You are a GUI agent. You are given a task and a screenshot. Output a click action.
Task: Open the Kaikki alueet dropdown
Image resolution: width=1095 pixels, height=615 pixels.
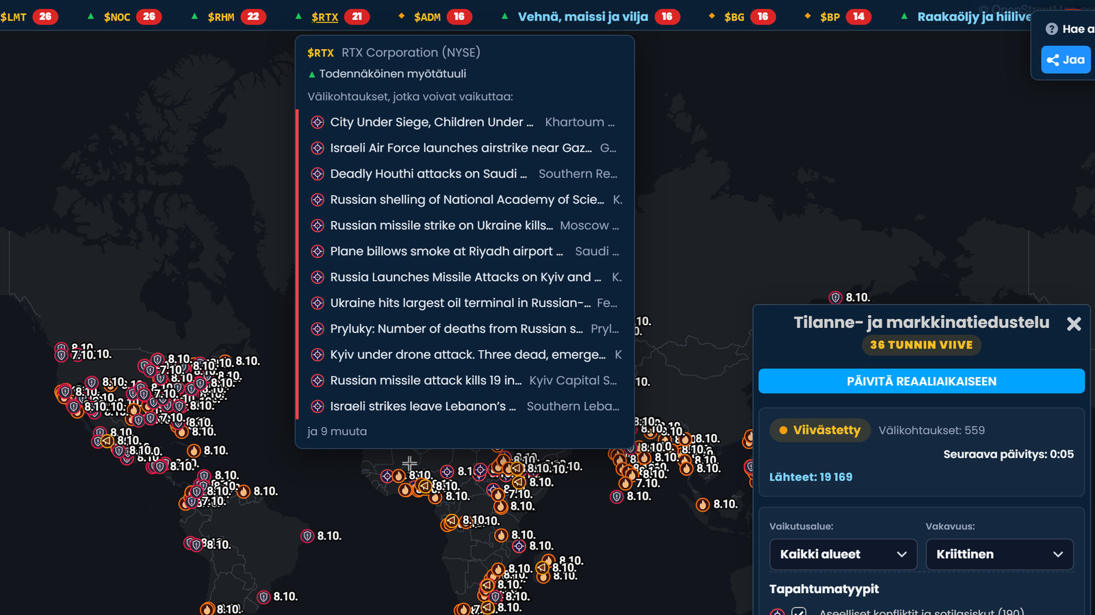pyautogui.click(x=843, y=554)
